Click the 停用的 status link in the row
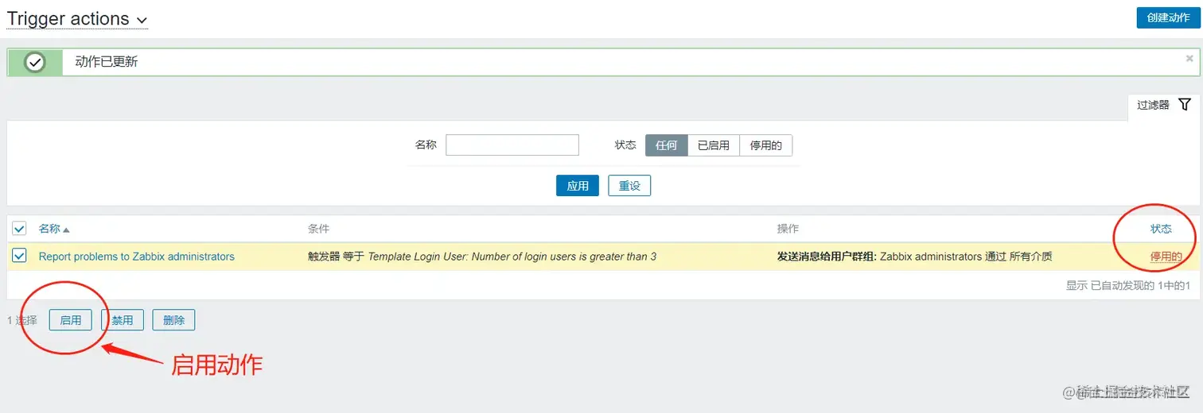 click(x=1166, y=257)
